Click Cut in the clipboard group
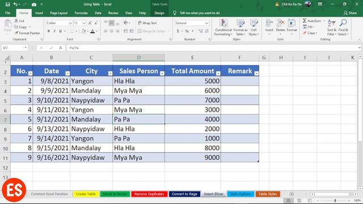 tap(19, 21)
